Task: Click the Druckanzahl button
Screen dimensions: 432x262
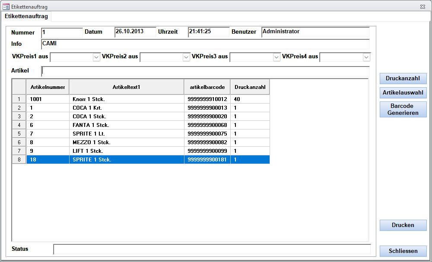Action: click(x=403, y=79)
